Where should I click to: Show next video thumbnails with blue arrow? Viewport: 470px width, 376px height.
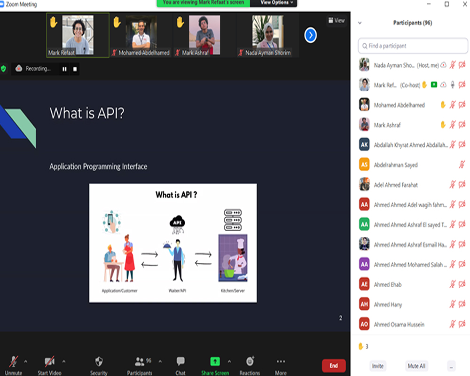pos(310,35)
